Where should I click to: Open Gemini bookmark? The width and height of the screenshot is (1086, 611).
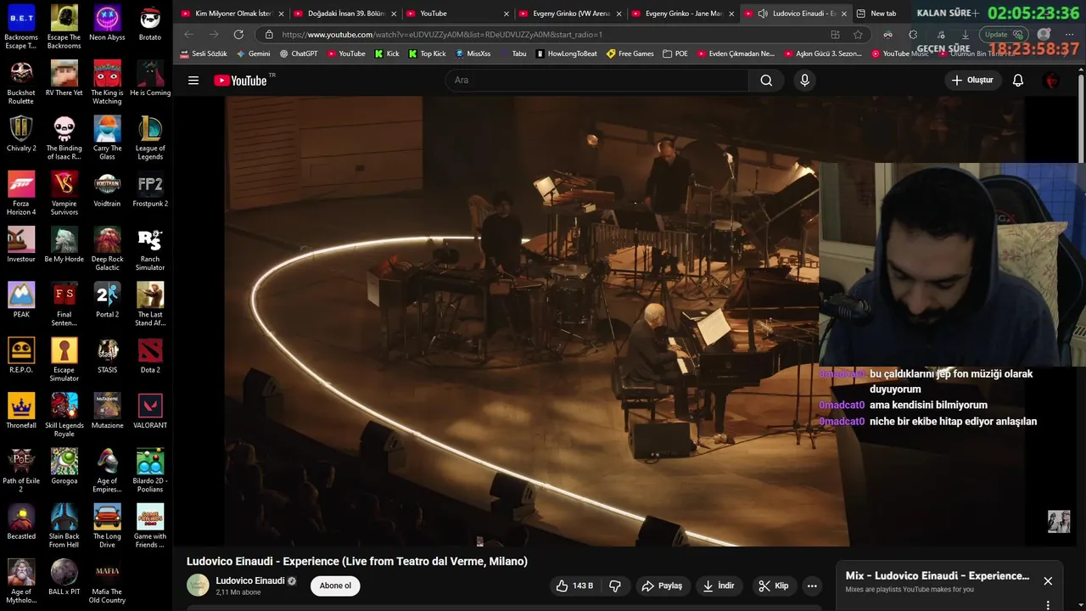pyautogui.click(x=253, y=53)
